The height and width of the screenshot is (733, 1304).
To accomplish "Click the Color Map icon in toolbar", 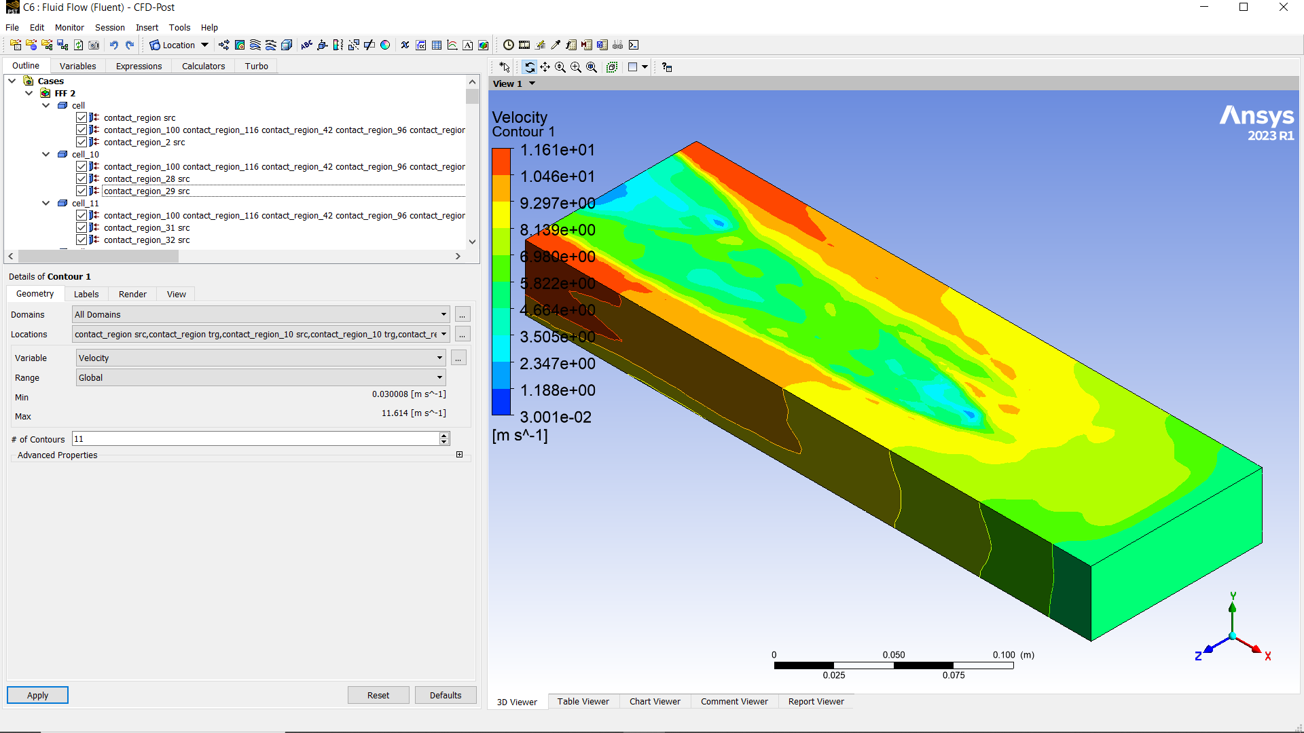I will (x=385, y=45).
